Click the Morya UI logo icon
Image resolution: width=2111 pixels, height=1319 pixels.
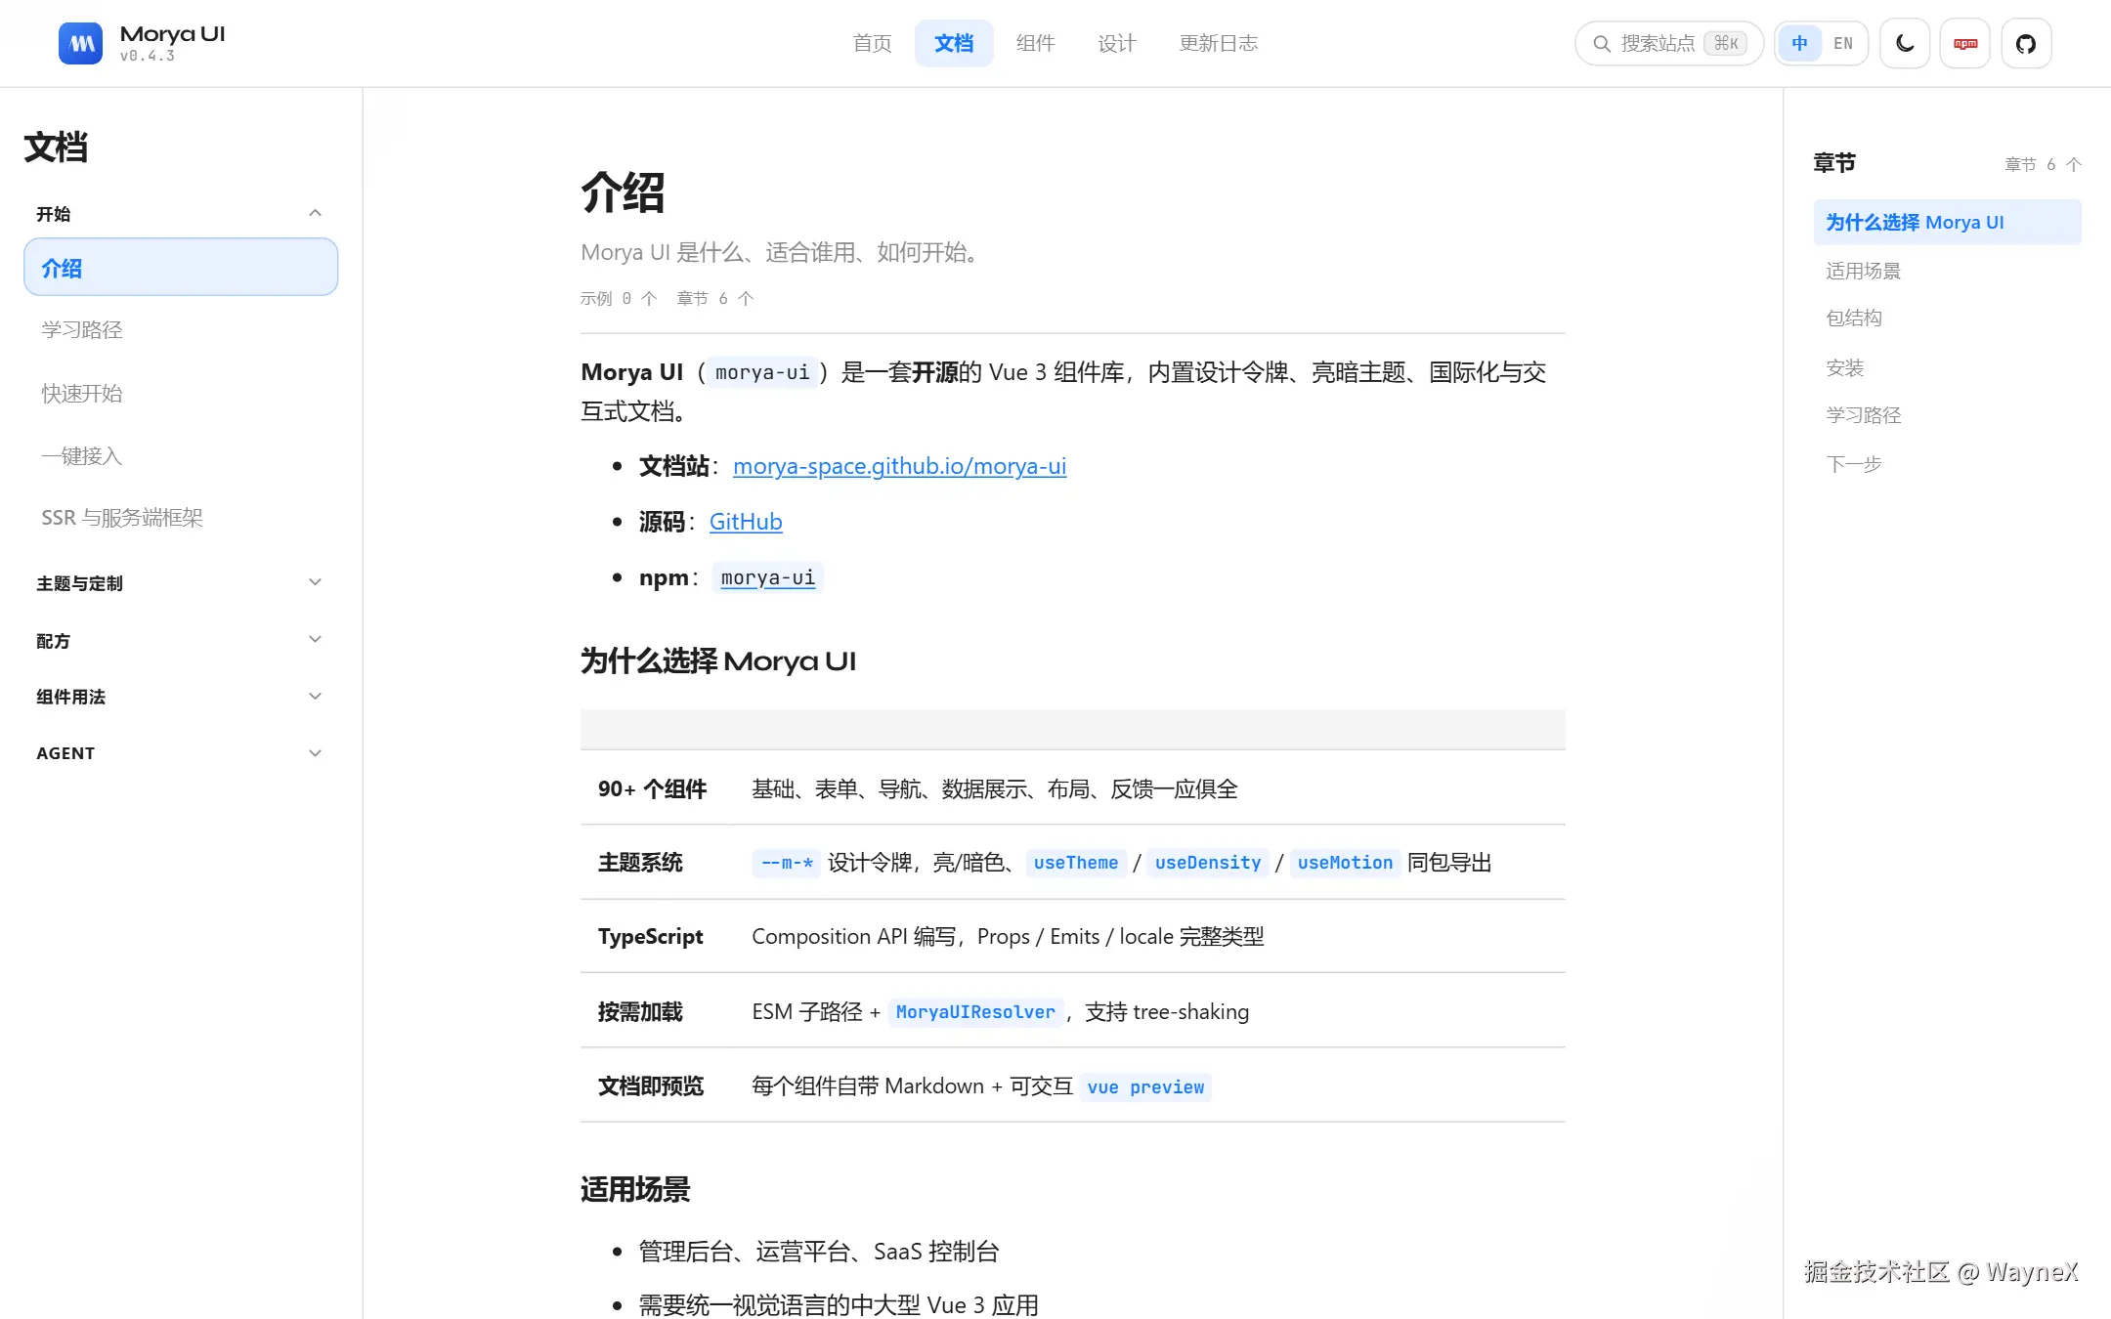tap(80, 43)
